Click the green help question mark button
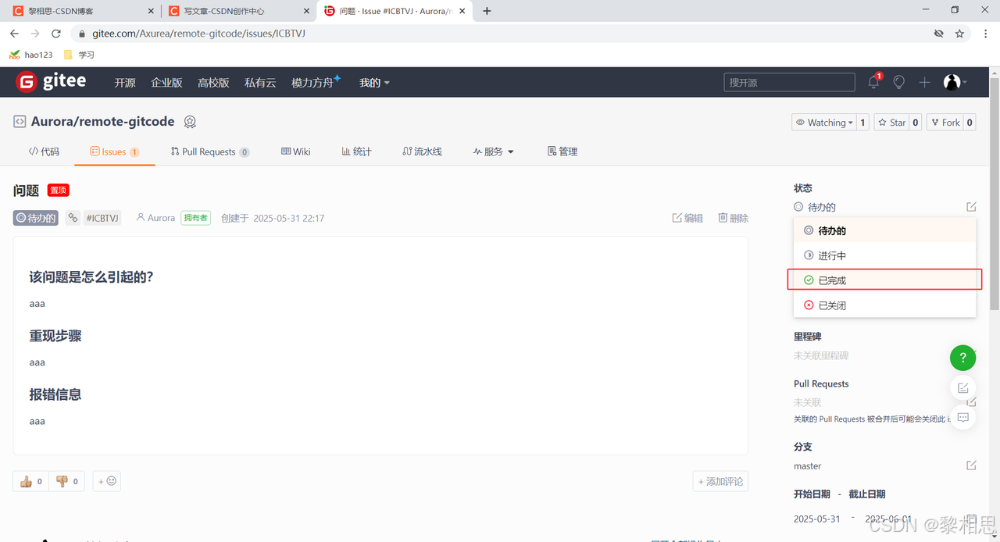This screenshot has width=1000, height=542. tap(962, 358)
